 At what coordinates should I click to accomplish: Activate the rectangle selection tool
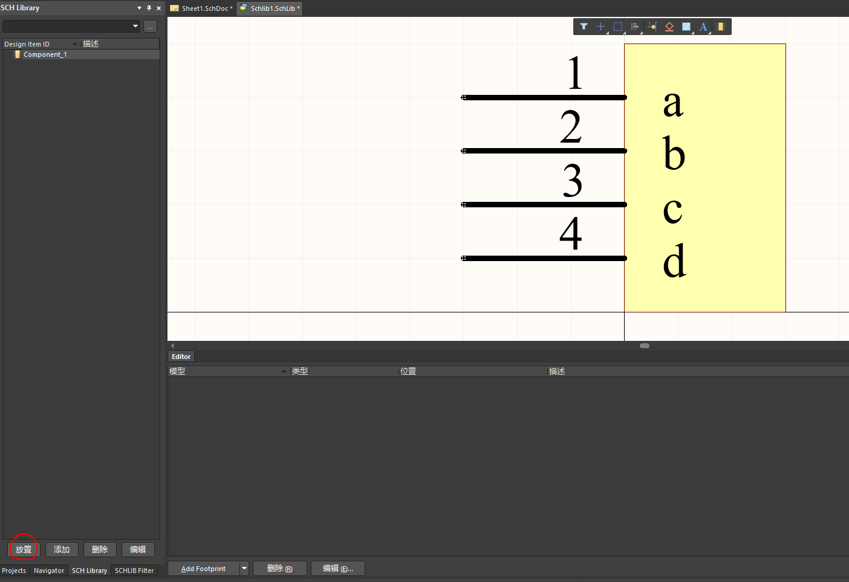[x=618, y=27]
